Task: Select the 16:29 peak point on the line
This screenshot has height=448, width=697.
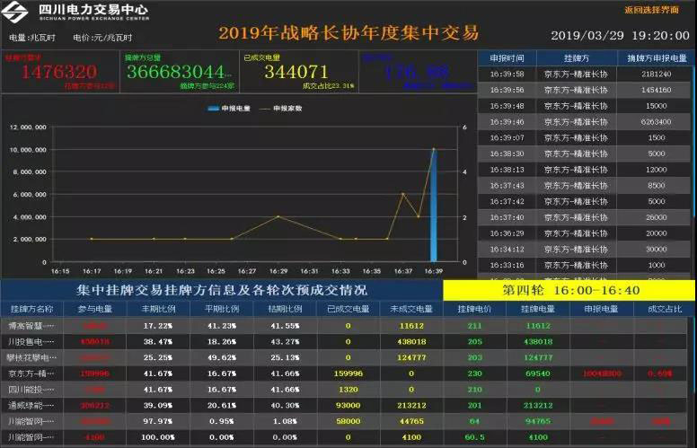Action: (278, 216)
